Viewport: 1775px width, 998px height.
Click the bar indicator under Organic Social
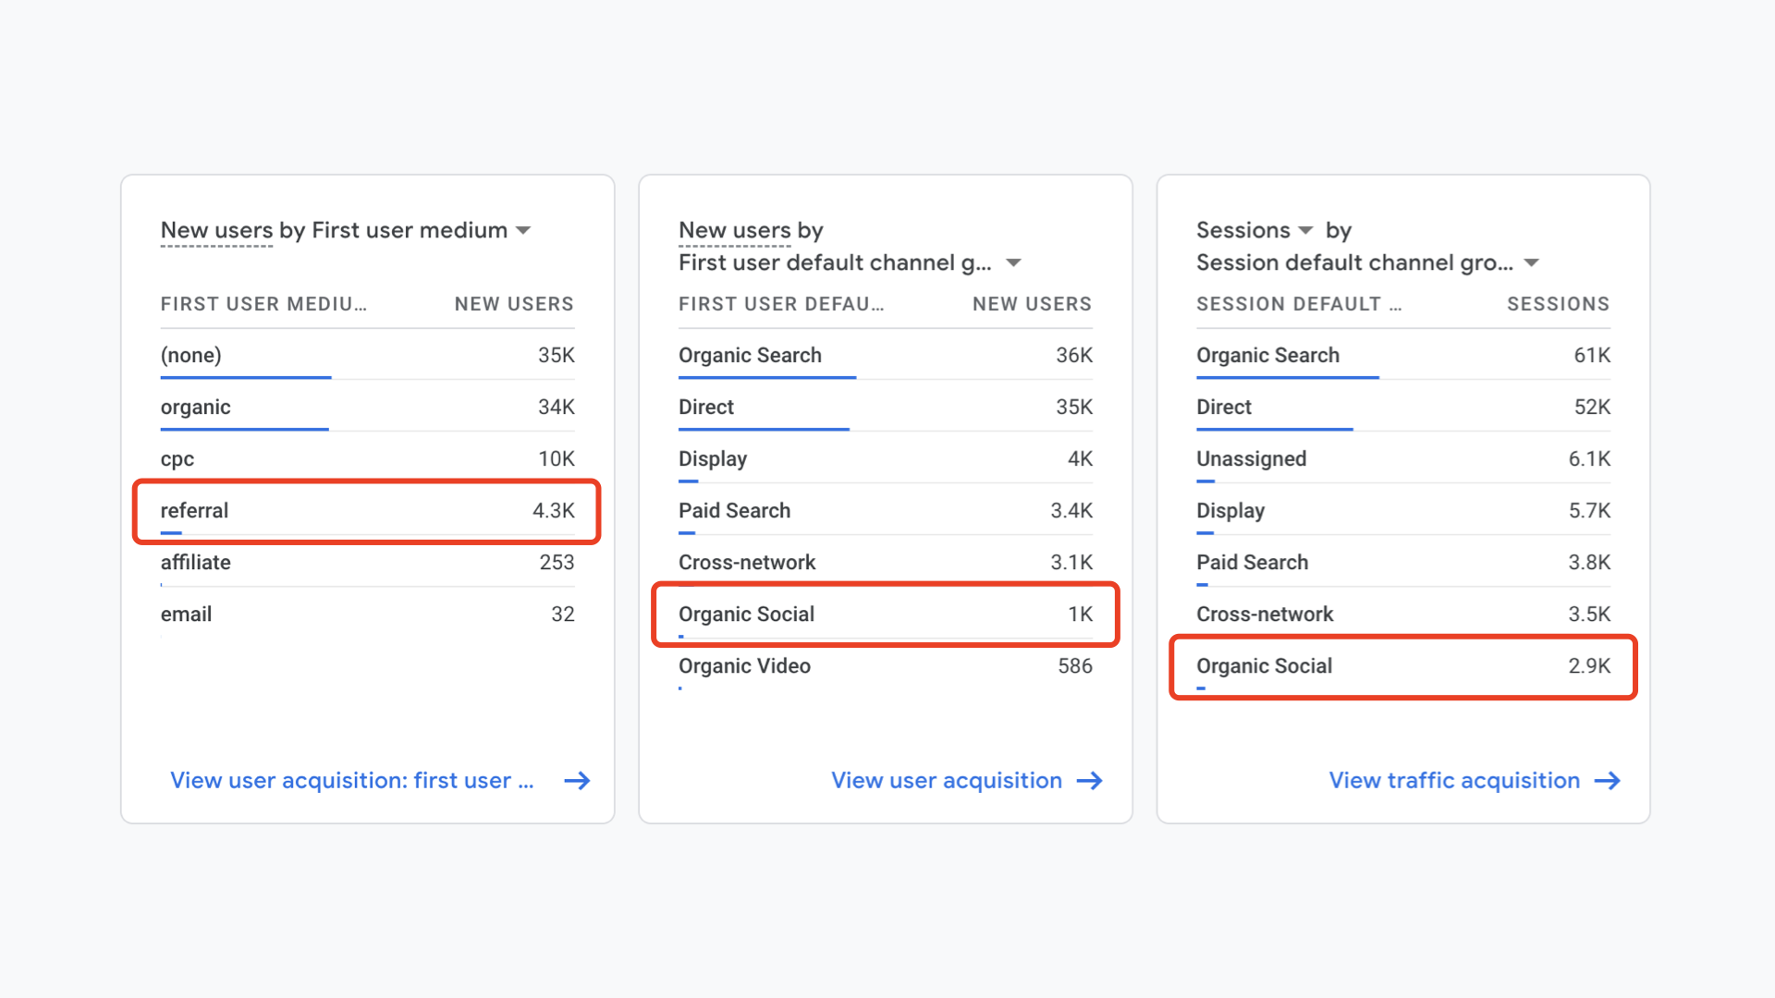coord(682,637)
